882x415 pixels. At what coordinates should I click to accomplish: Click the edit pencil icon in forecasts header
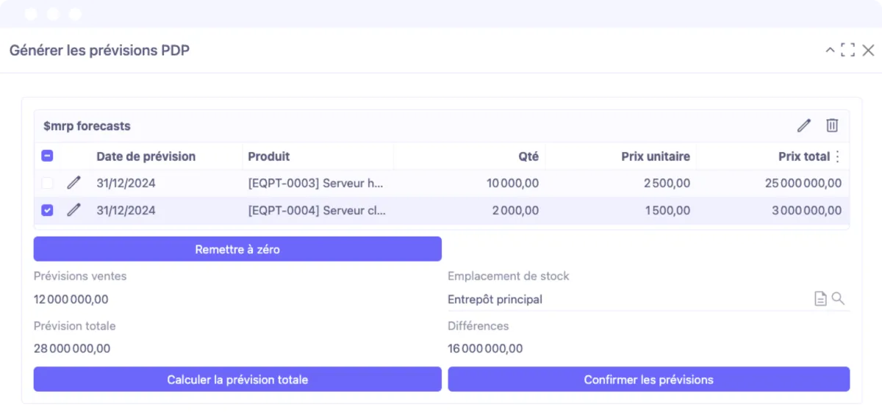tap(804, 126)
